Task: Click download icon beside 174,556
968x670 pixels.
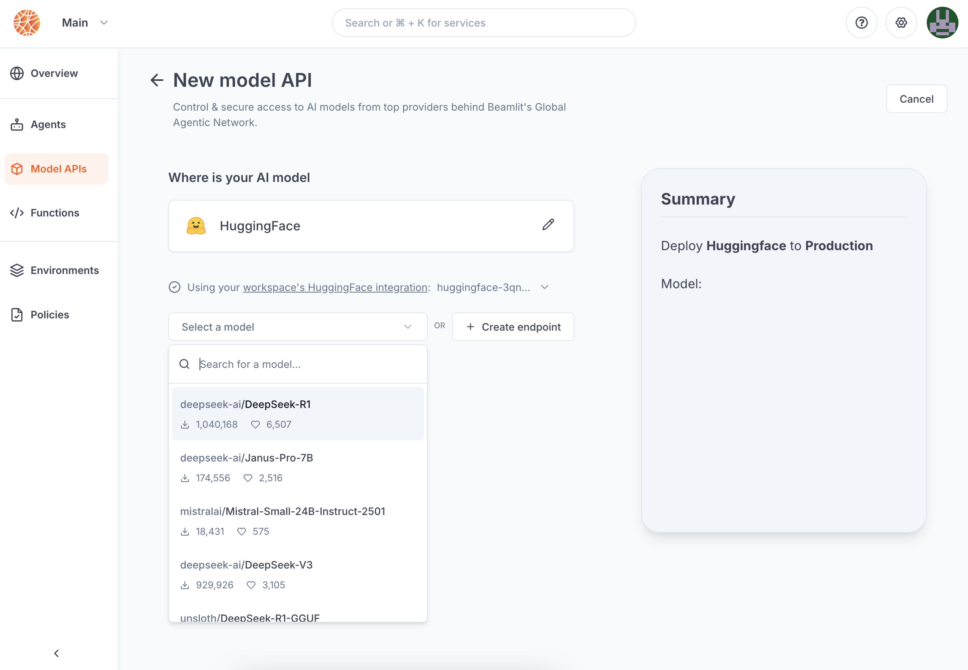Action: [185, 478]
